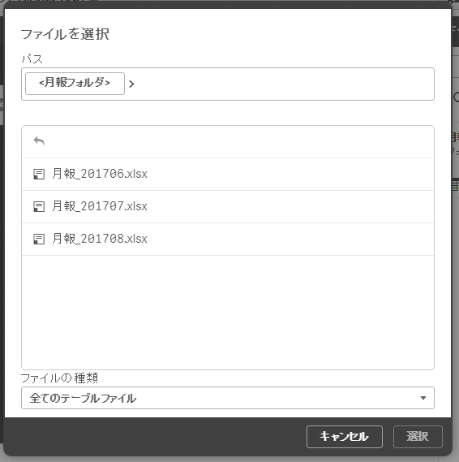Cancel the dialog with キャンセル

[344, 436]
